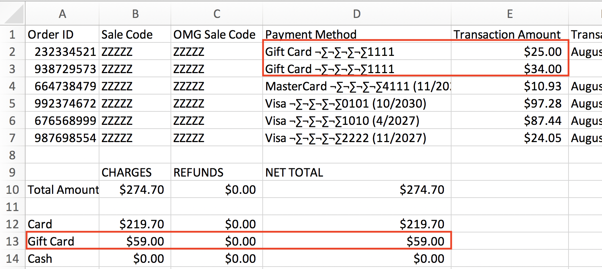Image resolution: width=602 pixels, height=269 pixels.
Task: Select row 13 header
Action: click(x=12, y=241)
